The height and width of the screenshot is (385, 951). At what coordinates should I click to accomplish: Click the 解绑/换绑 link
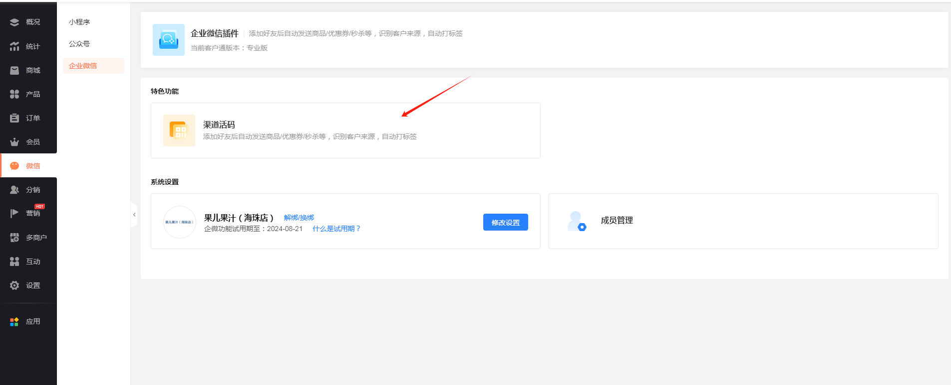coord(299,218)
